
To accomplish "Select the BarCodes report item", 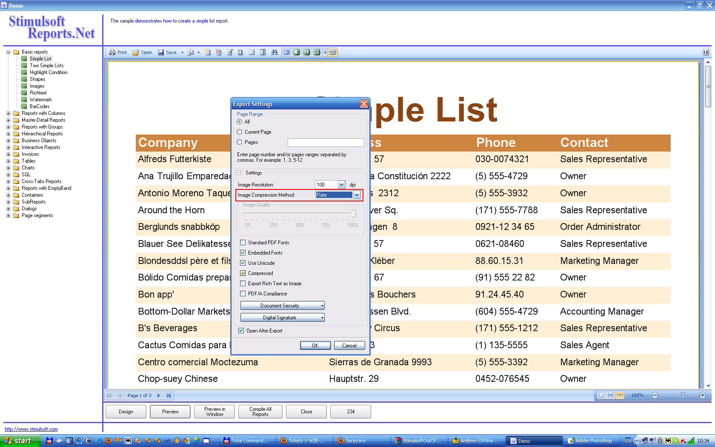I will pyautogui.click(x=40, y=106).
